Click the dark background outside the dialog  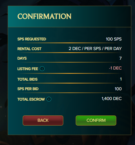(x=4, y=74)
